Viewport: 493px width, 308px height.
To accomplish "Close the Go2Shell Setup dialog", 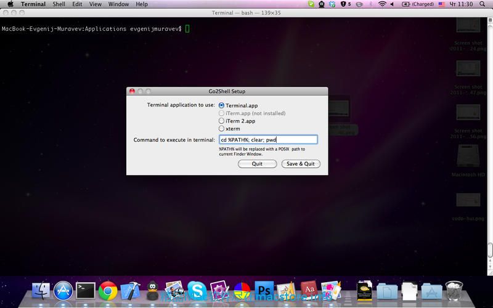I will pyautogui.click(x=132, y=91).
